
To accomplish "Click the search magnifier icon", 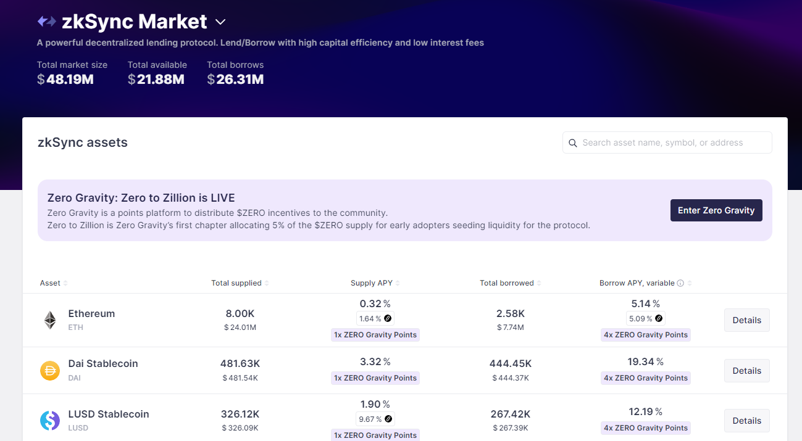I will pos(573,142).
